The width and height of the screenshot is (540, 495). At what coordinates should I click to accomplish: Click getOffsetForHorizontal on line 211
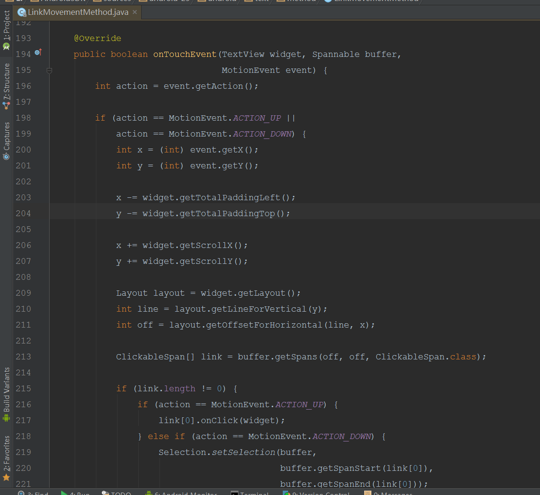(x=264, y=325)
